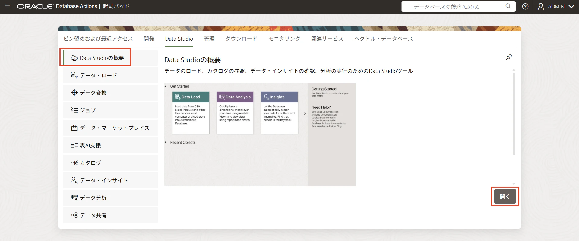579x241 pixels.
Task: Switch to the ベクトル・データベース tab
Action: tap(384, 39)
